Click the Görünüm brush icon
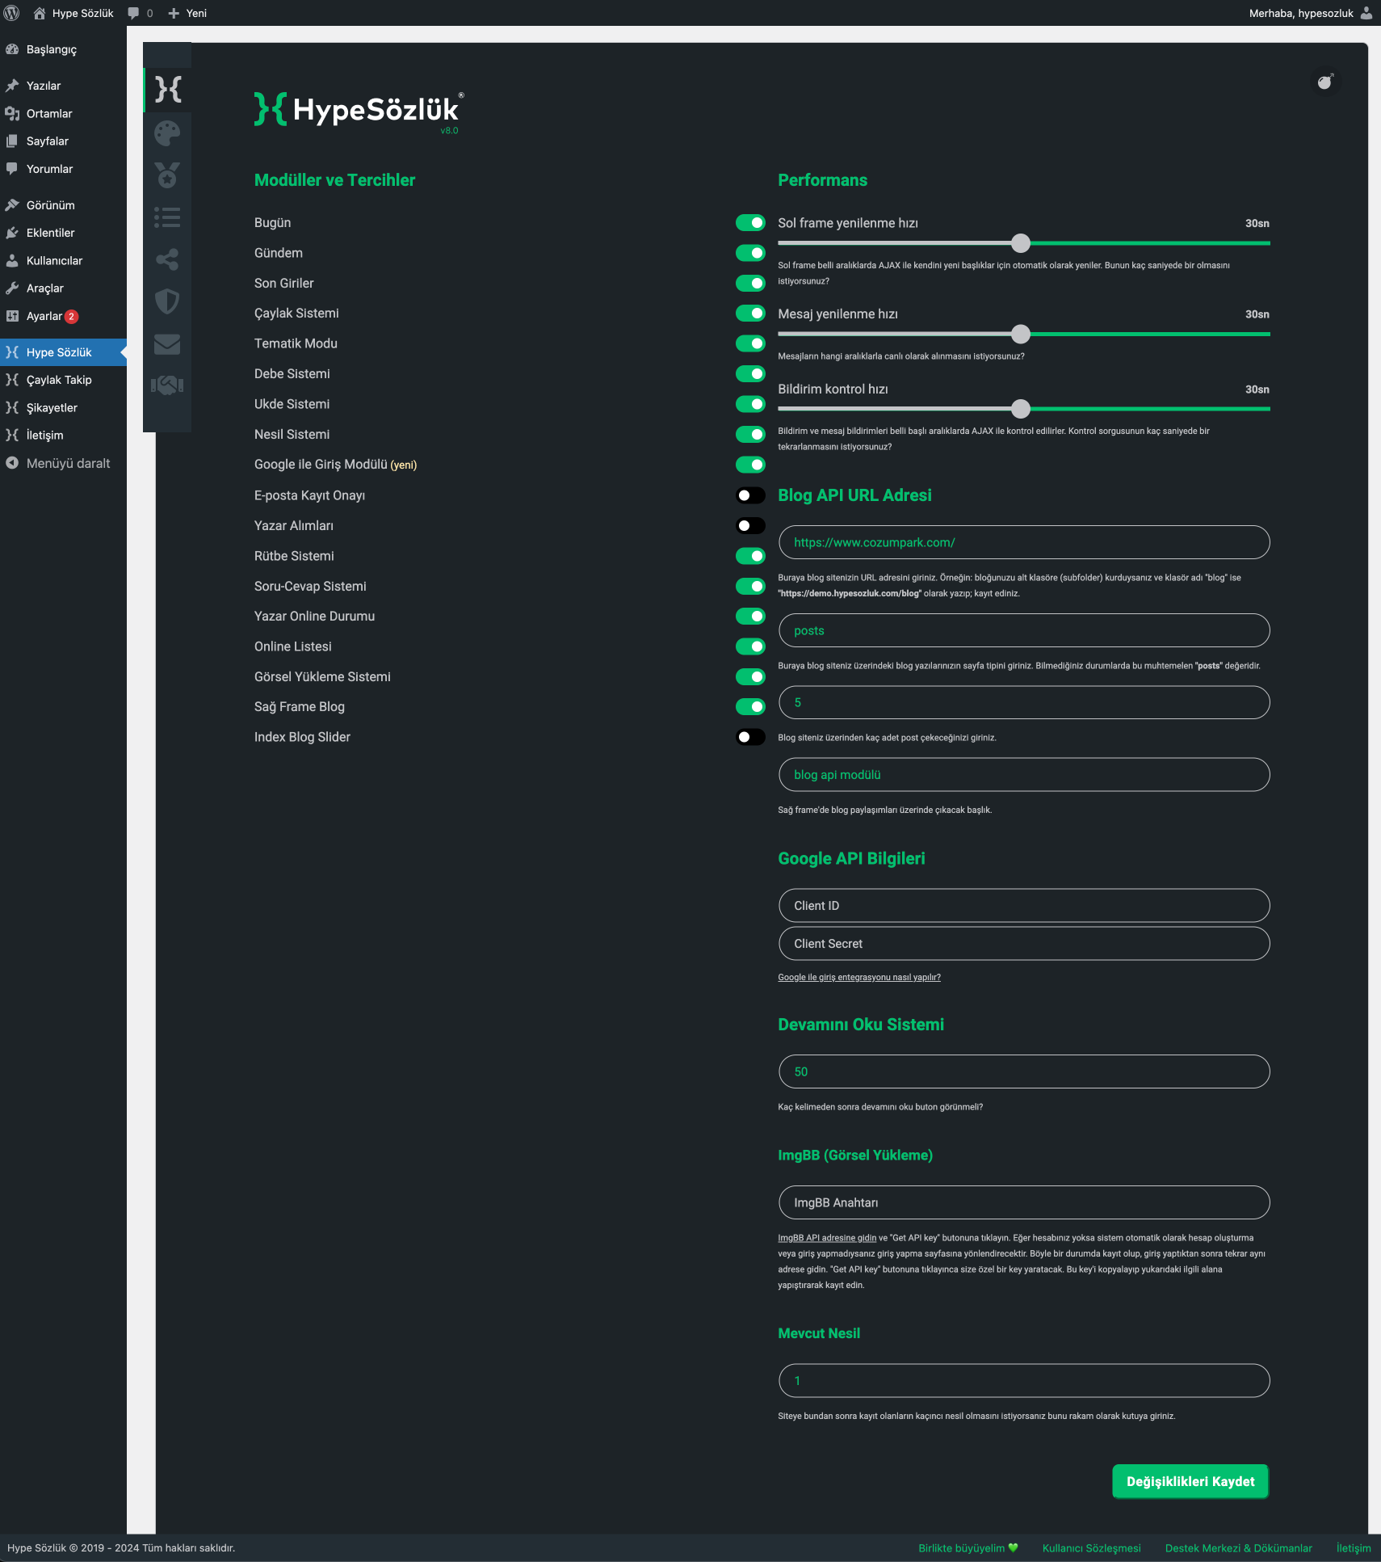 (x=12, y=205)
